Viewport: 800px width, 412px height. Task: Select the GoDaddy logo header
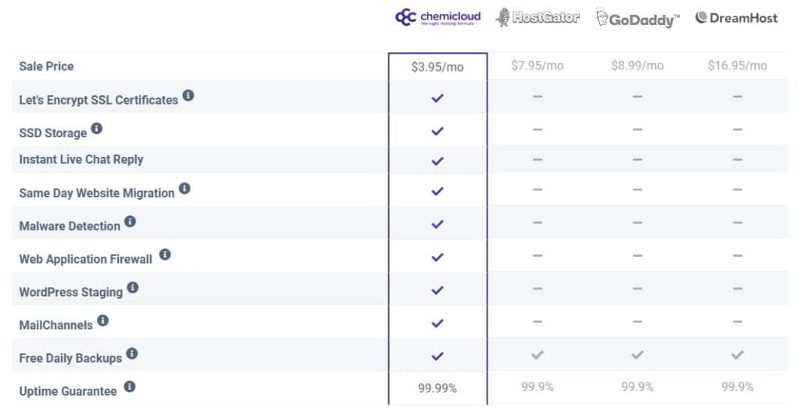point(637,19)
